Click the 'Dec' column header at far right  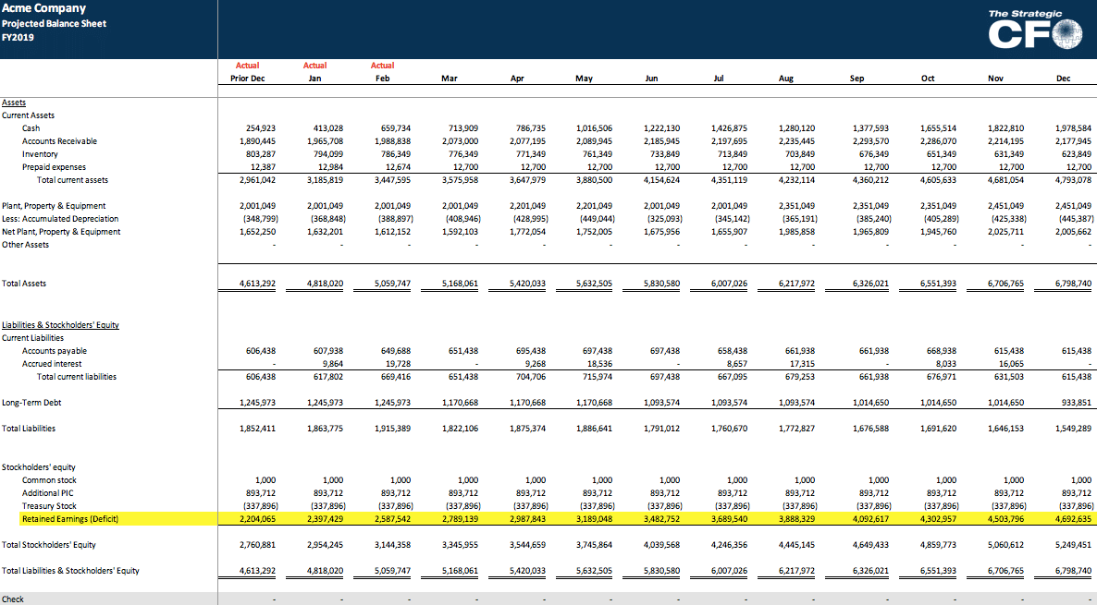click(1063, 79)
